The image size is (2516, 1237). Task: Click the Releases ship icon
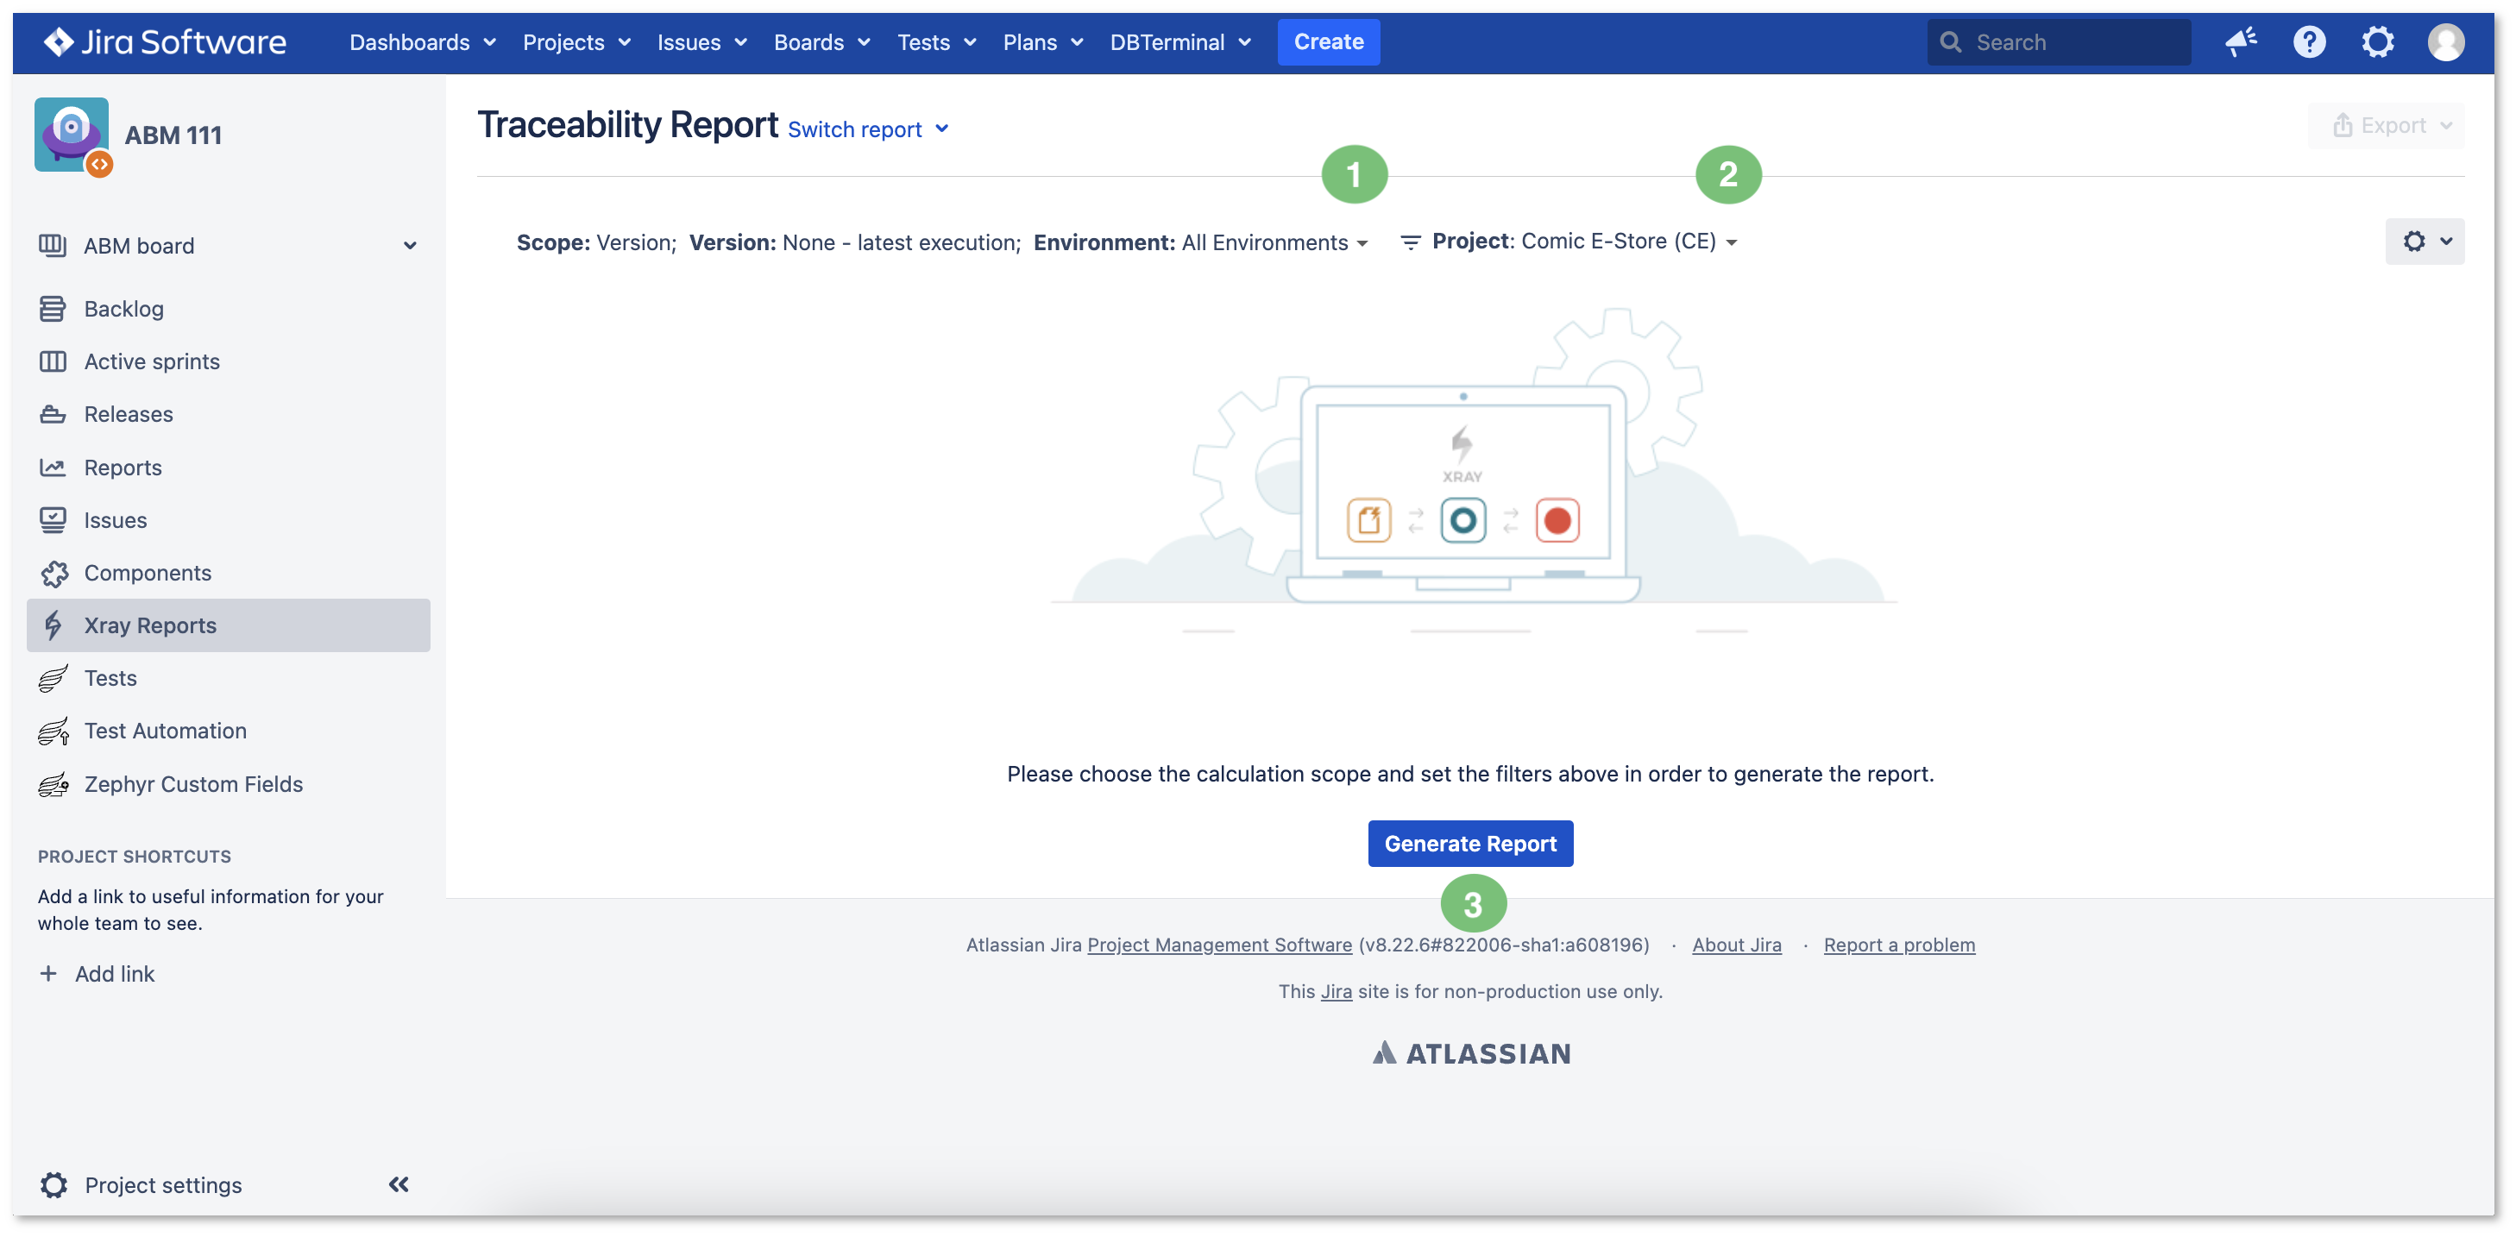[x=52, y=414]
